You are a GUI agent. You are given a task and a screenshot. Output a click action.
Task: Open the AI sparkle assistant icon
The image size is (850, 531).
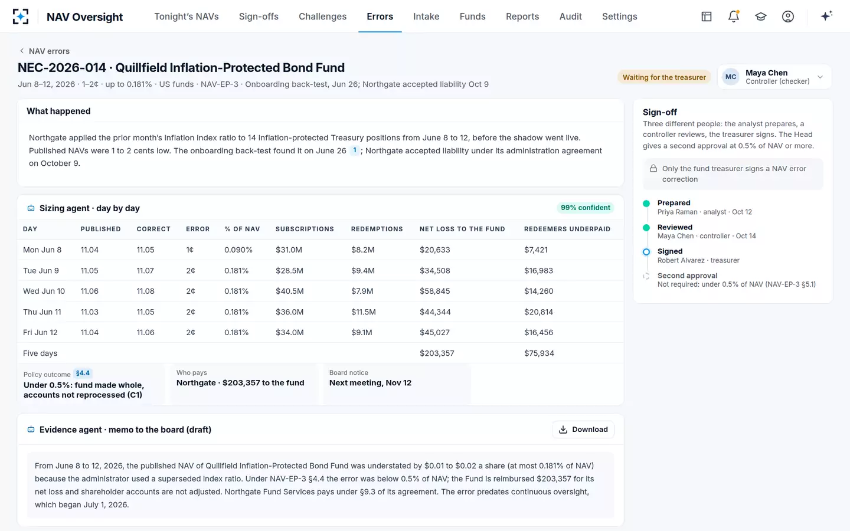pos(826,16)
